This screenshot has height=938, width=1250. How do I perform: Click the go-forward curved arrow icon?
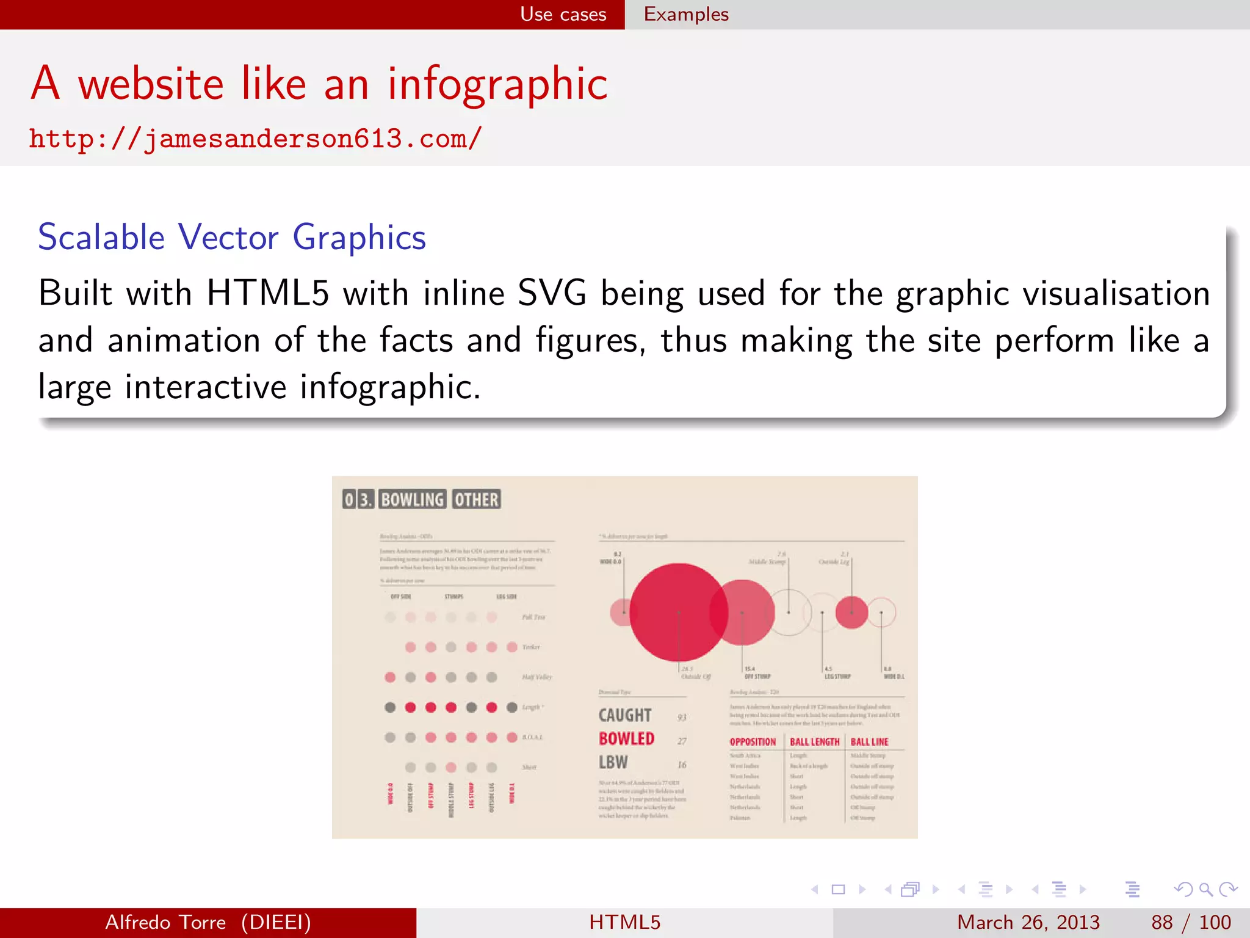(1228, 889)
